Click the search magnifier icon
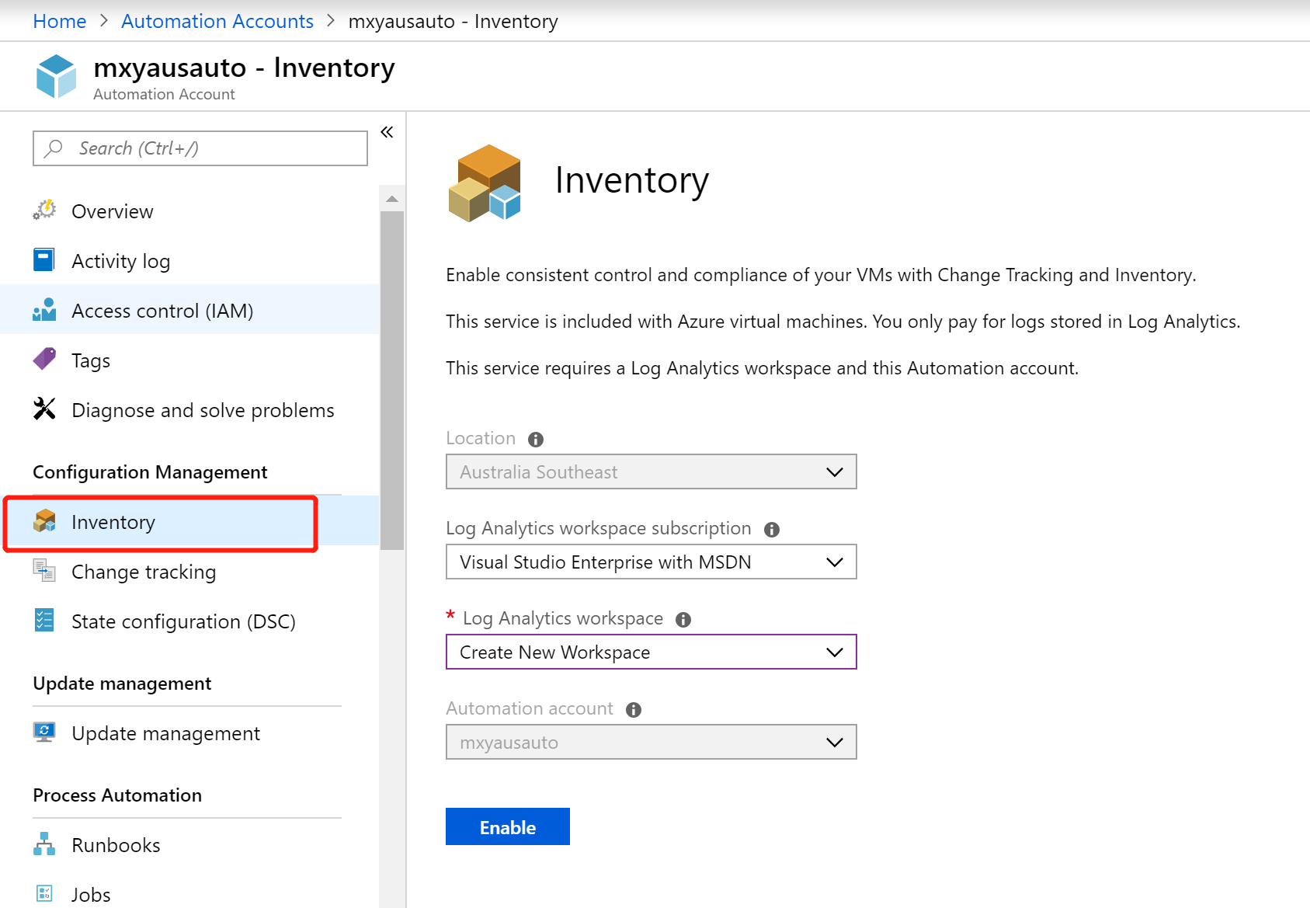 [54, 148]
